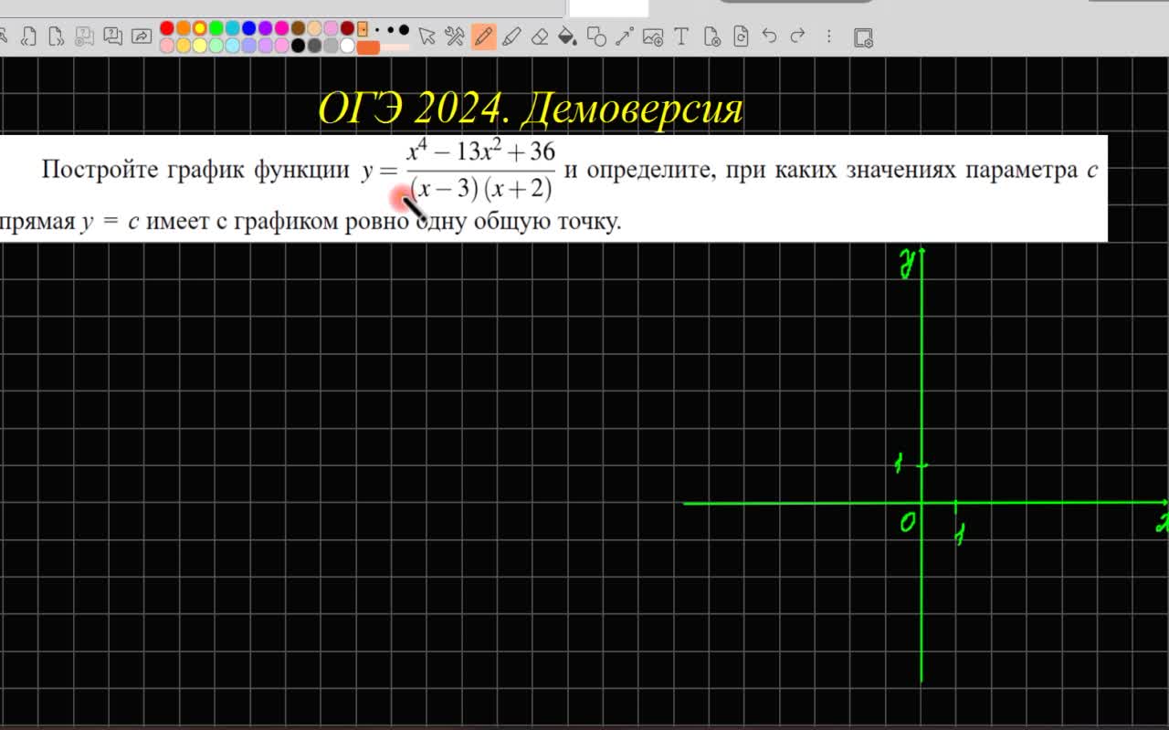Pick the red color swatch

point(167,28)
